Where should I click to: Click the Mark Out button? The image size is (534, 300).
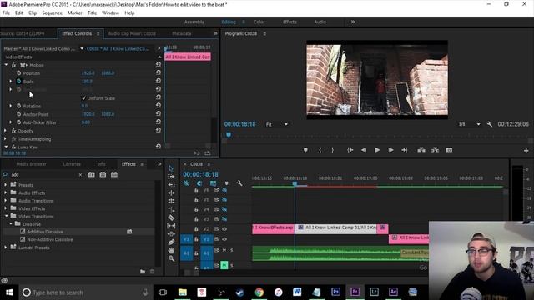(x=332, y=150)
